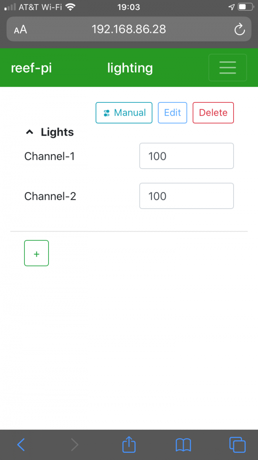Screen dimensions: 258x460
Task: Show open tabs with the tabs icon
Action: [x=237, y=445]
